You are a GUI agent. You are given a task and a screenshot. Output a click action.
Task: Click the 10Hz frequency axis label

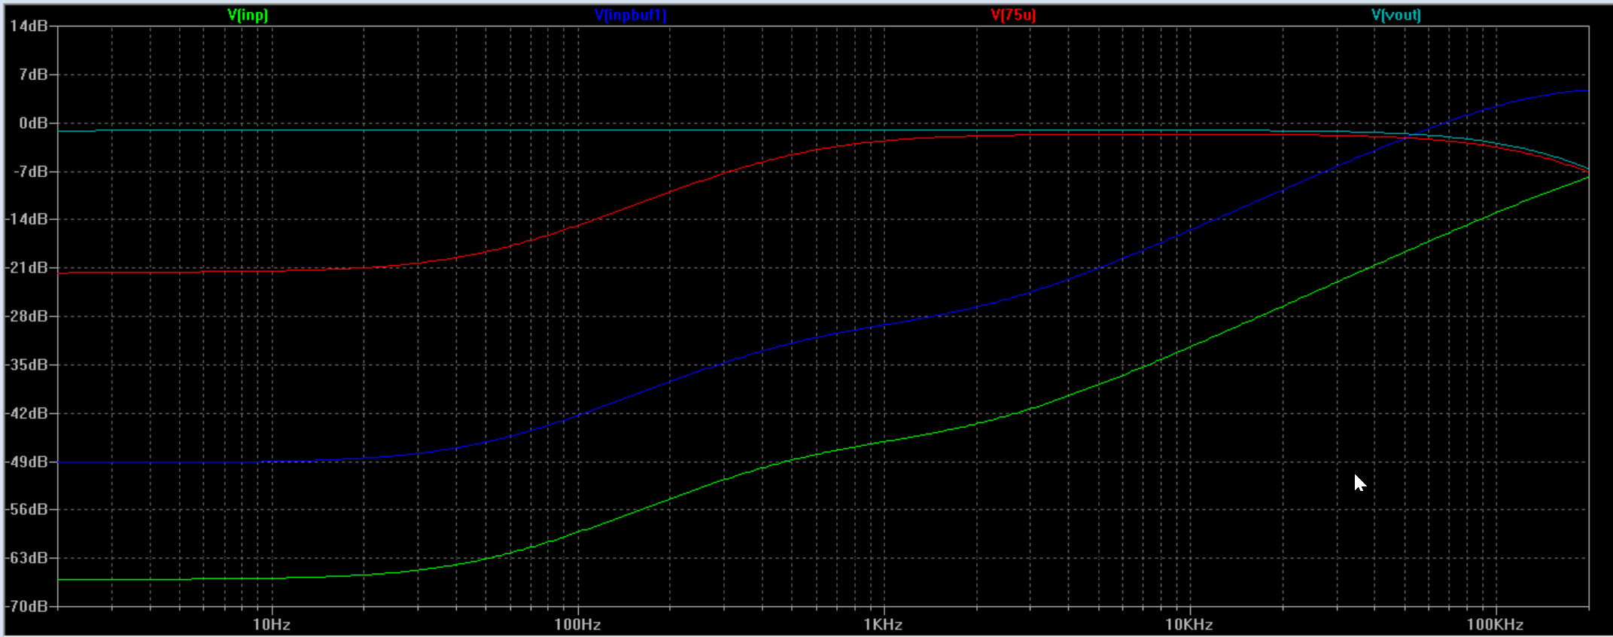pos(272,624)
